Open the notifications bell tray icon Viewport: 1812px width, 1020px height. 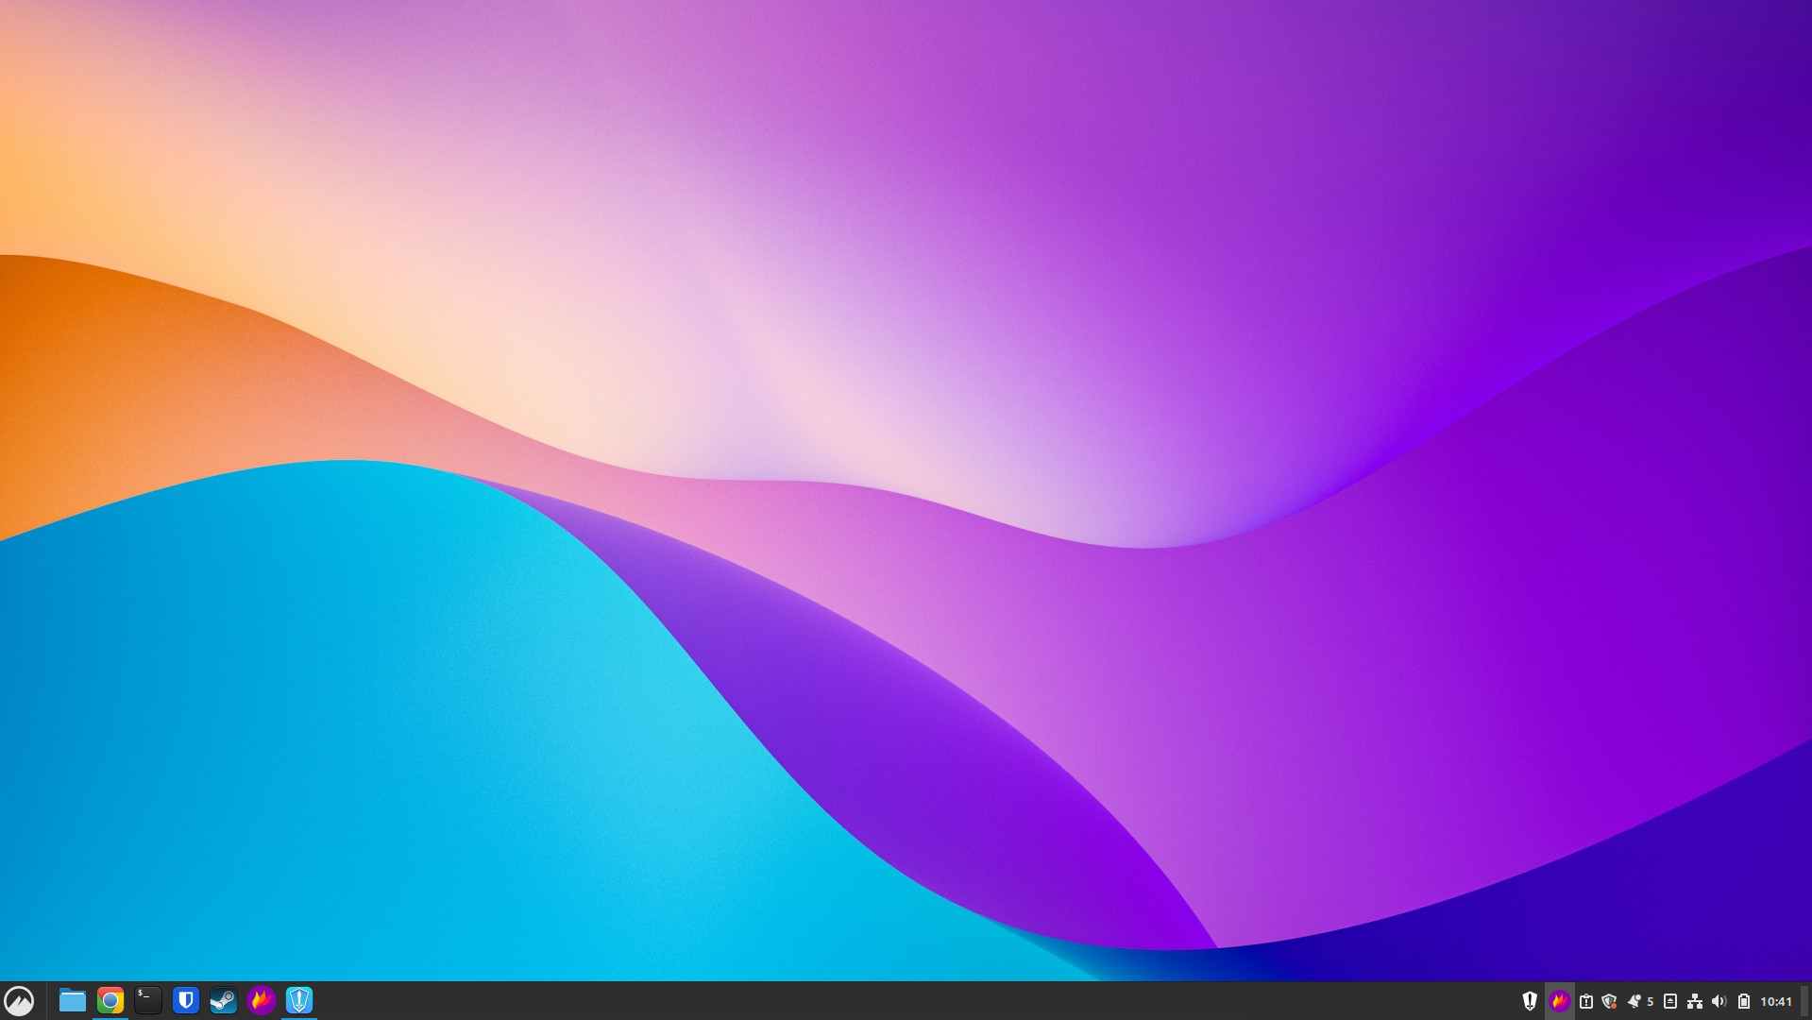(1634, 1001)
